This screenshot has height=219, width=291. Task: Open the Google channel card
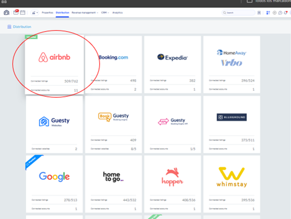[54, 184]
